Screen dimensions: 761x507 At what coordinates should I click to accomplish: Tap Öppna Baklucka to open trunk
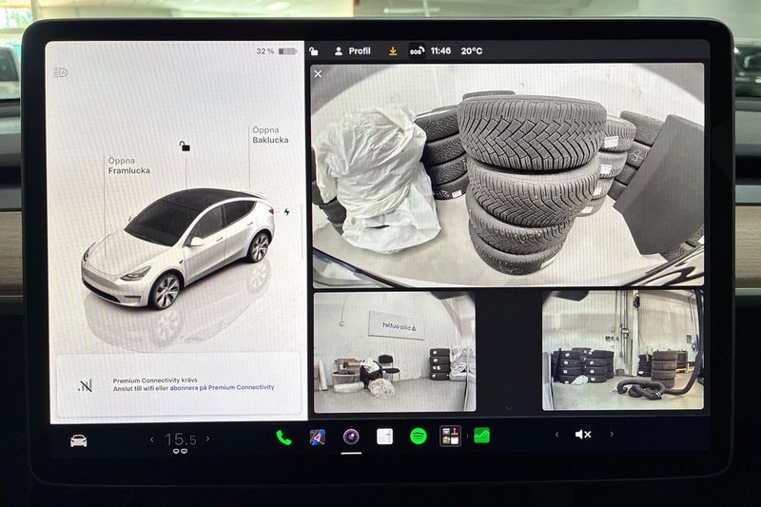tap(270, 135)
